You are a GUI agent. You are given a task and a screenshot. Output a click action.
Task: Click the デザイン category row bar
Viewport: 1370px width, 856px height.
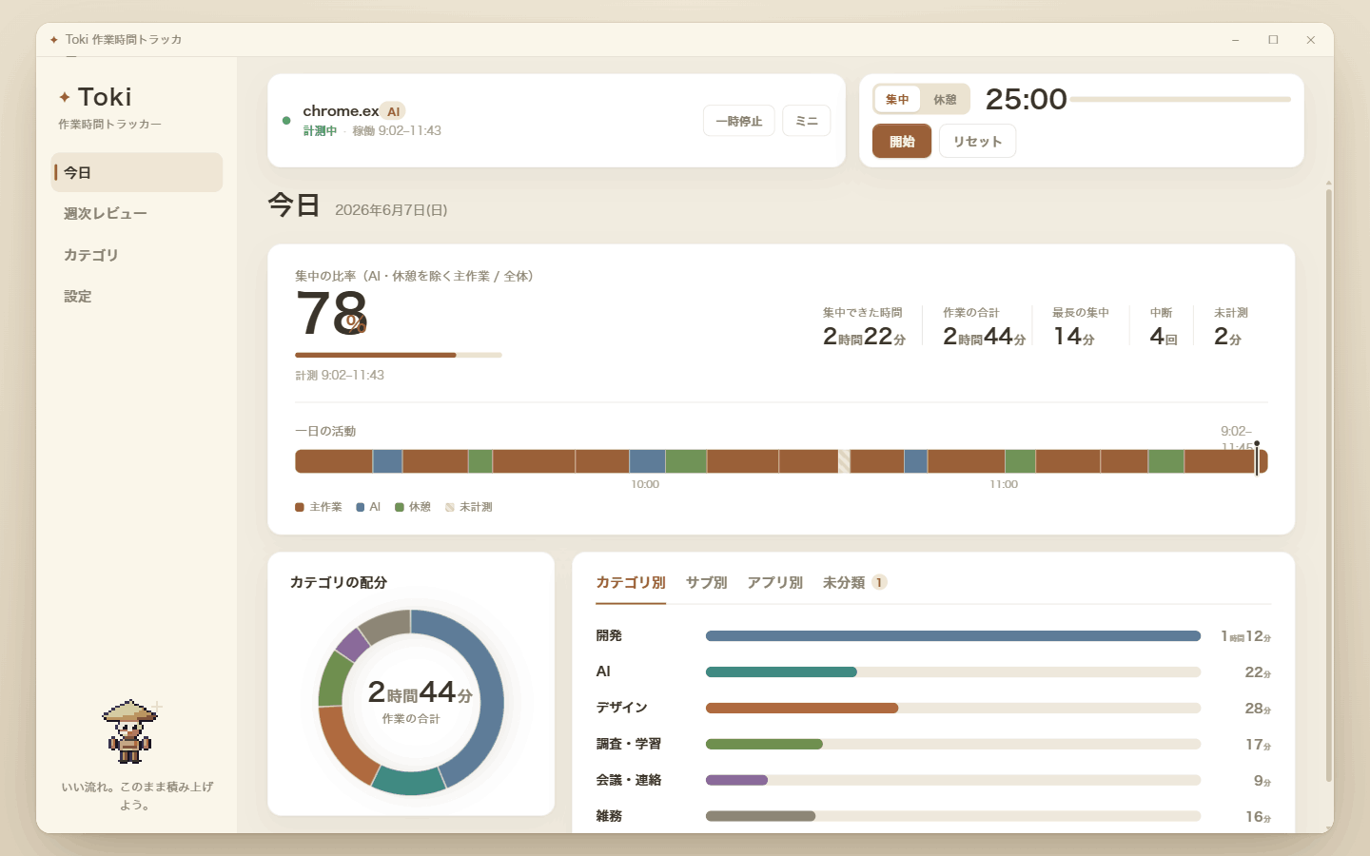(953, 708)
